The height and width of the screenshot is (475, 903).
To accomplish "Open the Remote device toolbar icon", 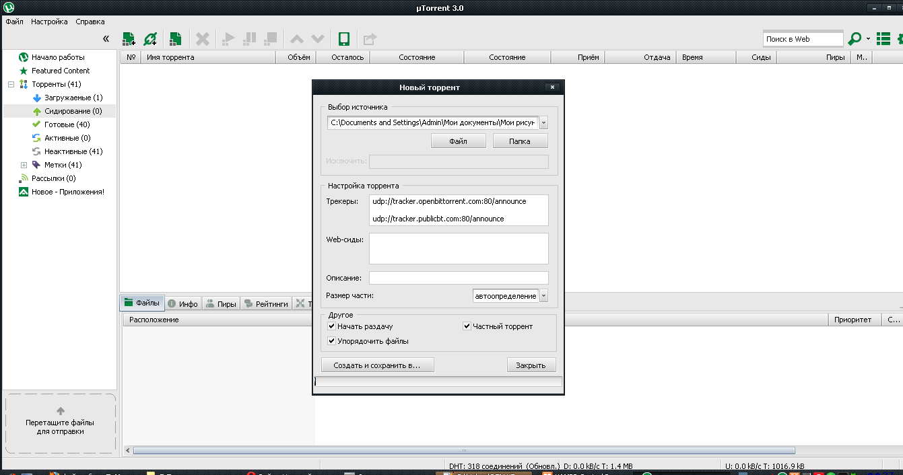I will 343,39.
